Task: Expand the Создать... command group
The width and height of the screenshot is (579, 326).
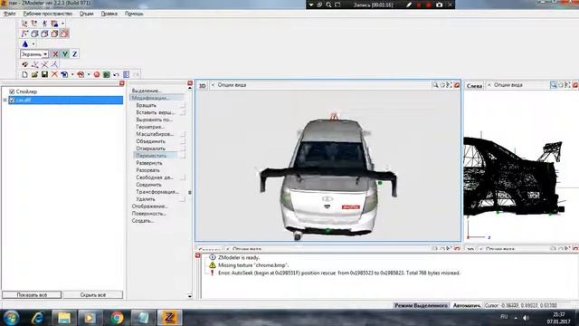Action: (143, 221)
